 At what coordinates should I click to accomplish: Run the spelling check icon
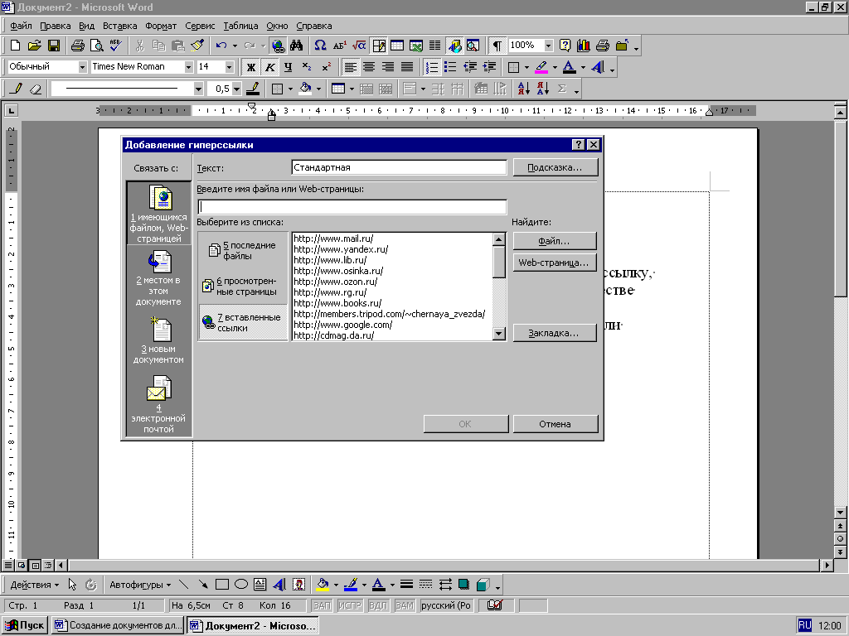(116, 46)
